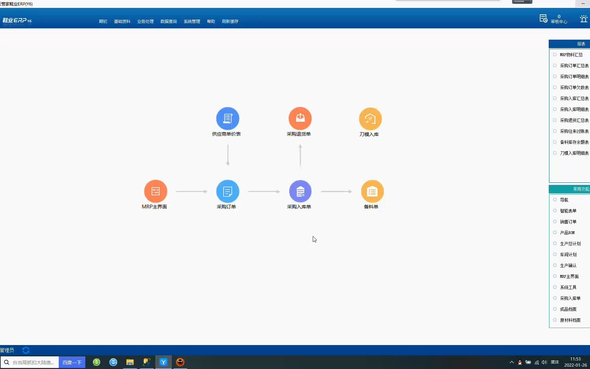Open 产品BOM in common functions

[x=567, y=233]
